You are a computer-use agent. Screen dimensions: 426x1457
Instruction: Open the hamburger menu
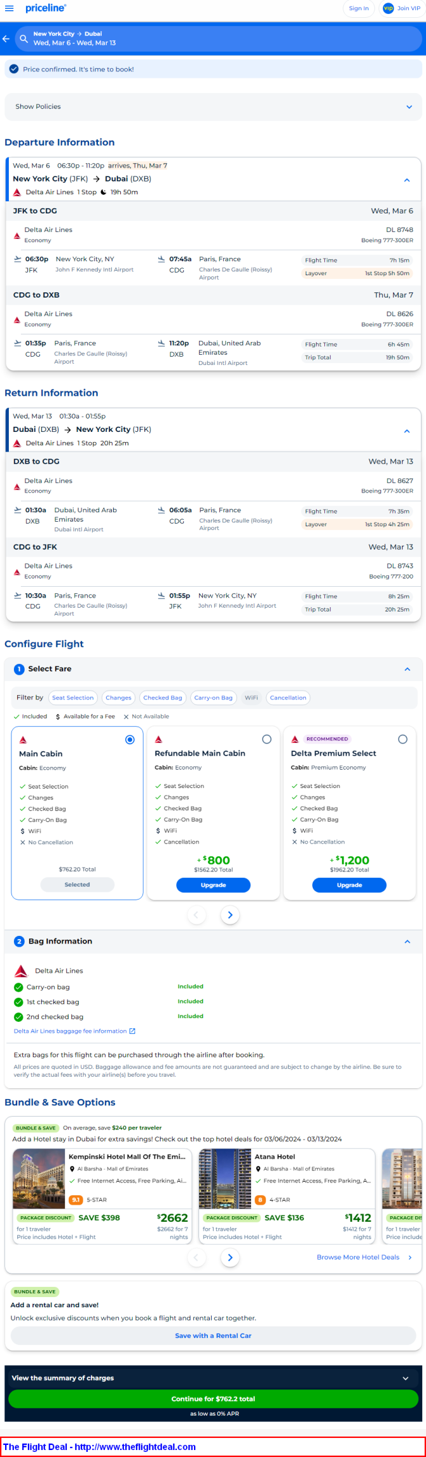(9, 8)
